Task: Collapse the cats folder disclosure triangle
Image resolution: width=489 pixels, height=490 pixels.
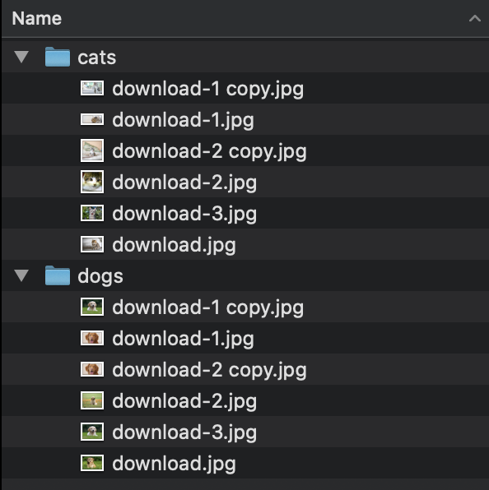Action: coord(21,57)
